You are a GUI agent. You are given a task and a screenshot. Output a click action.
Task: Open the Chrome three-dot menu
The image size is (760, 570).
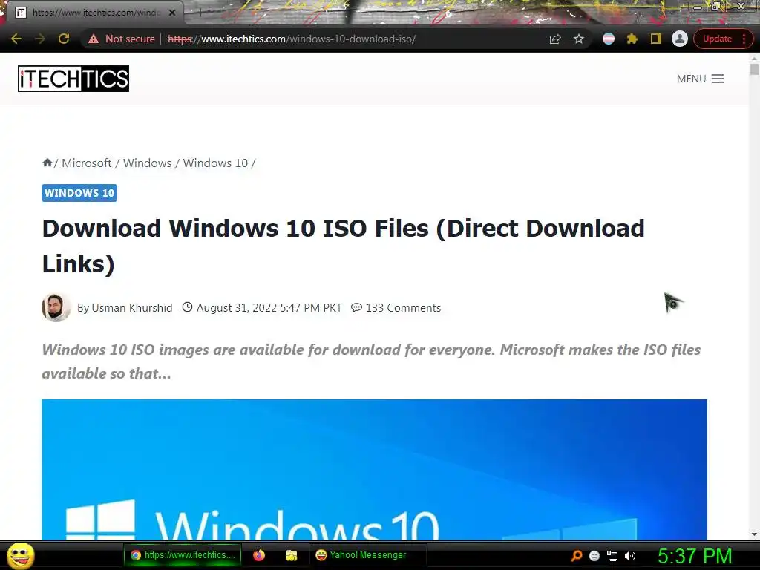tap(744, 39)
